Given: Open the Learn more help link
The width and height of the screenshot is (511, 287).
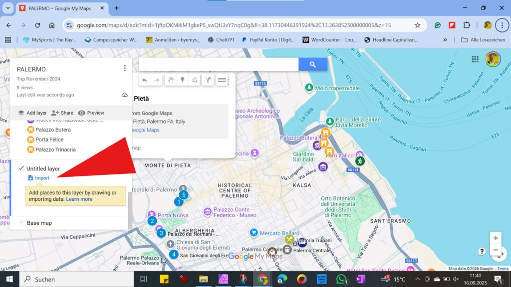Looking at the screenshot, I should 79,199.
